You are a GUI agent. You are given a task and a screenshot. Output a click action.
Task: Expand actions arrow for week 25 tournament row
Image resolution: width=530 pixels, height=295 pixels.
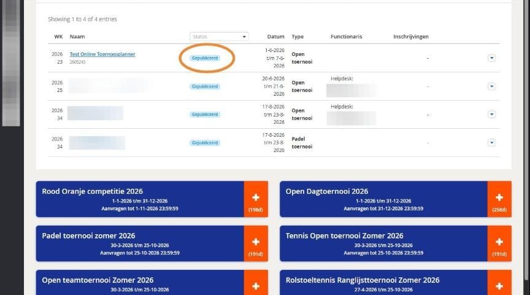pos(491,86)
